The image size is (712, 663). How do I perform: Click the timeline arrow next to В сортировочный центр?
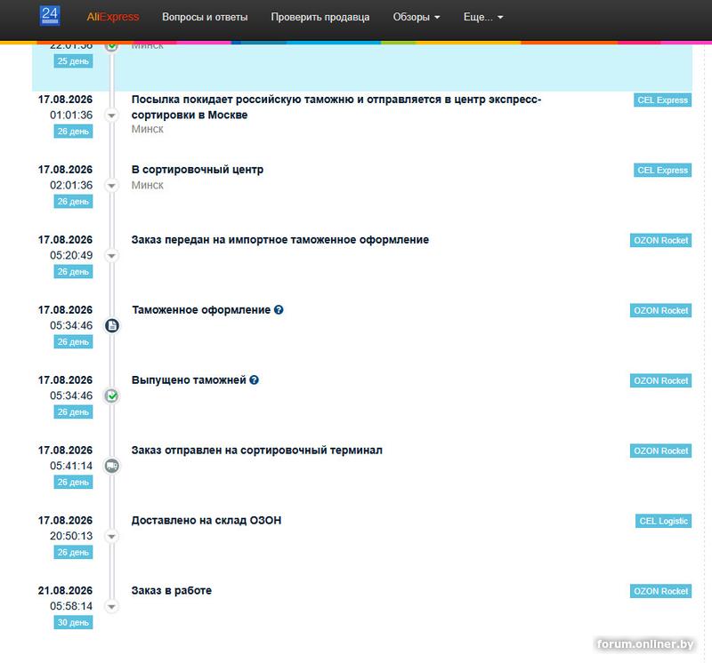point(112,186)
